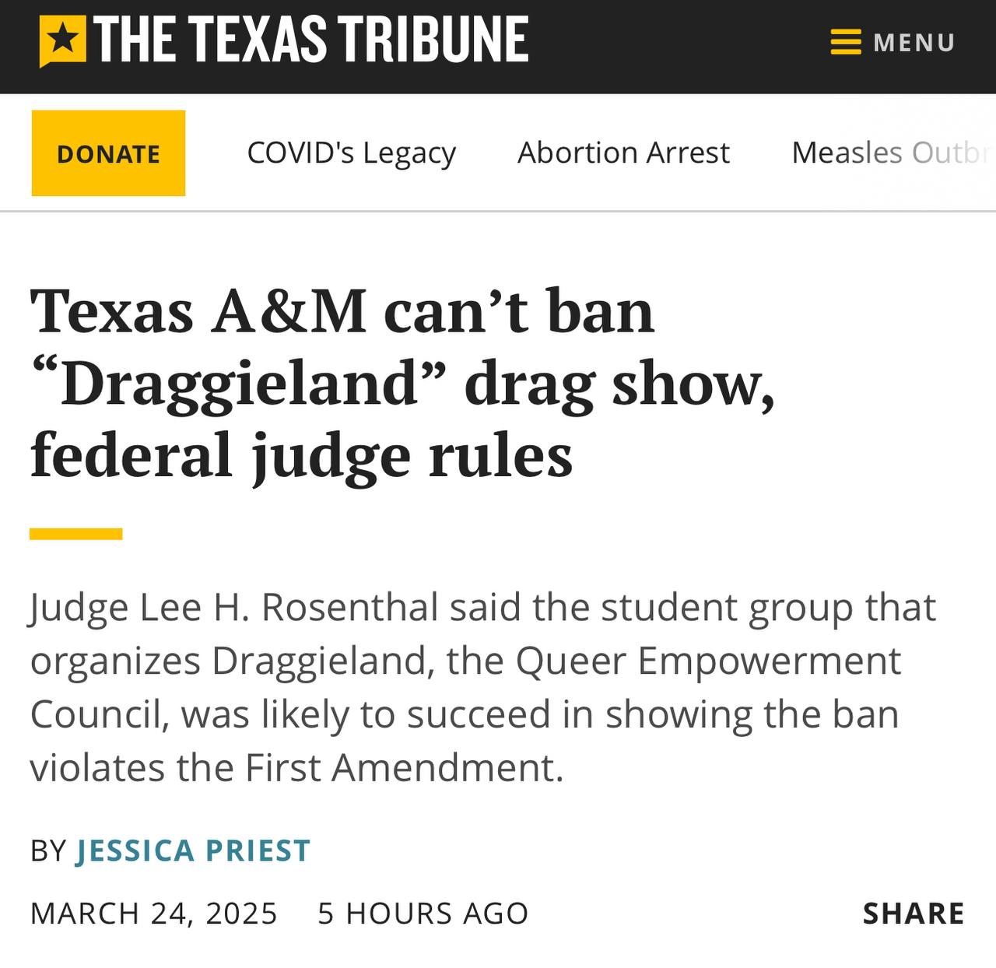This screenshot has height=968, width=996.
Task: Click the MENU label
Action: (x=914, y=42)
